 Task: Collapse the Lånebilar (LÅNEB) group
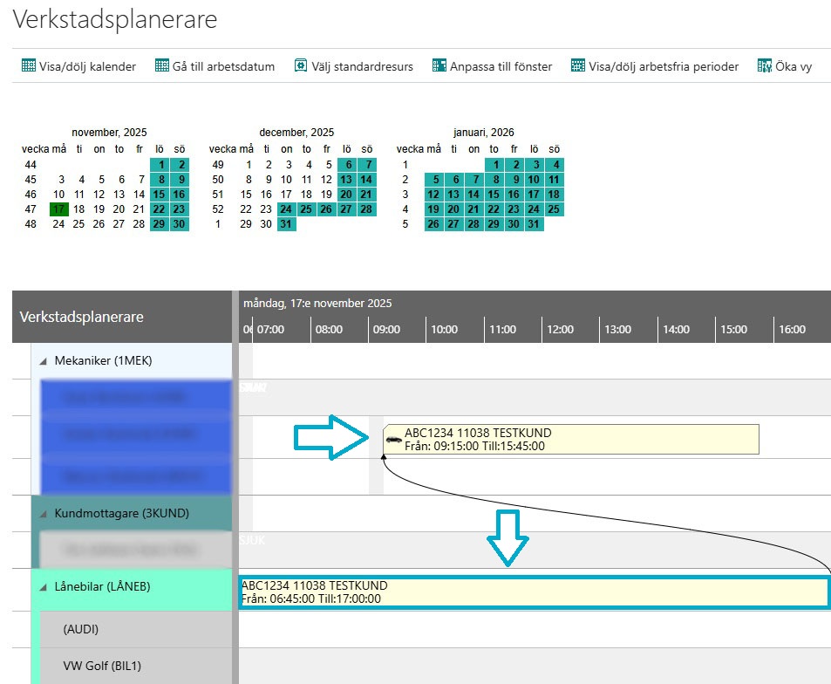pos(43,587)
